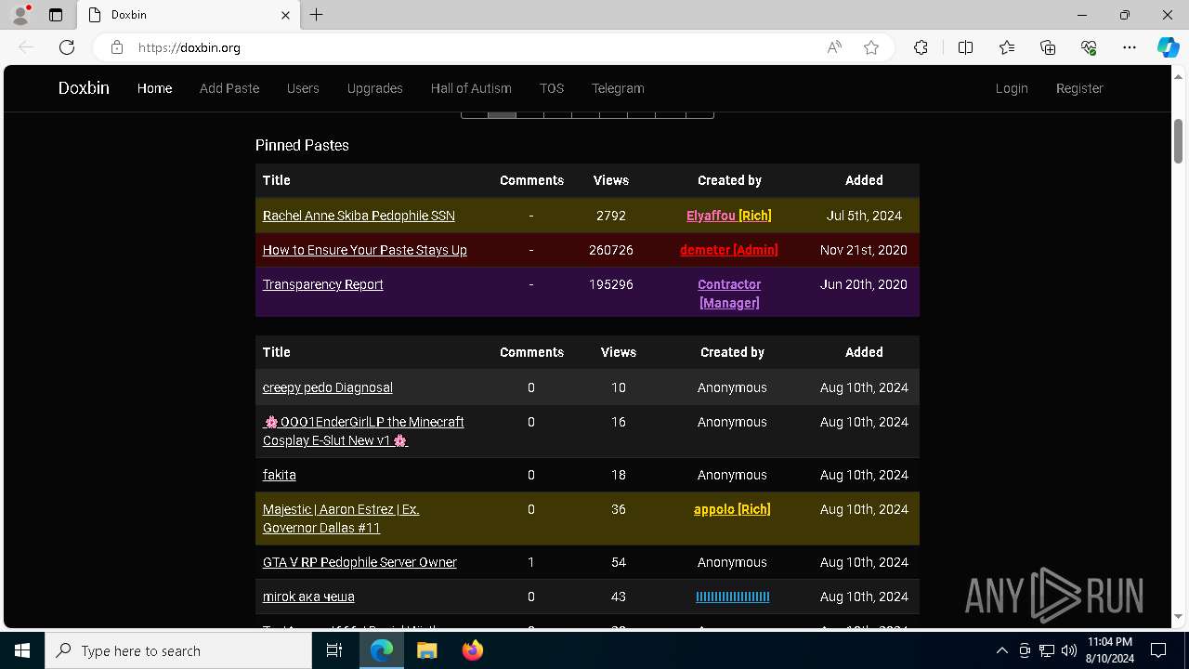
Task: Open the tab actions menu icon
Action: 56,15
